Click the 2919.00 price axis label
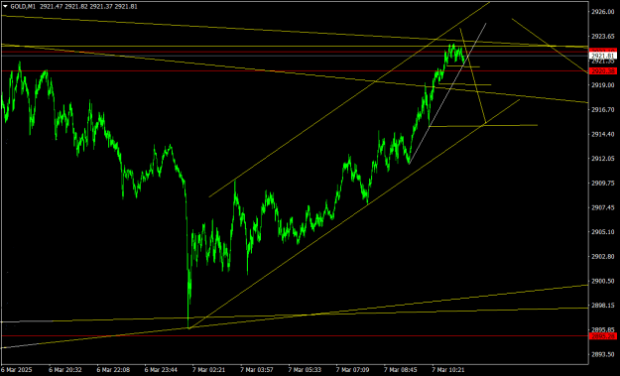Screen dimensions: 620x376 pos(602,85)
